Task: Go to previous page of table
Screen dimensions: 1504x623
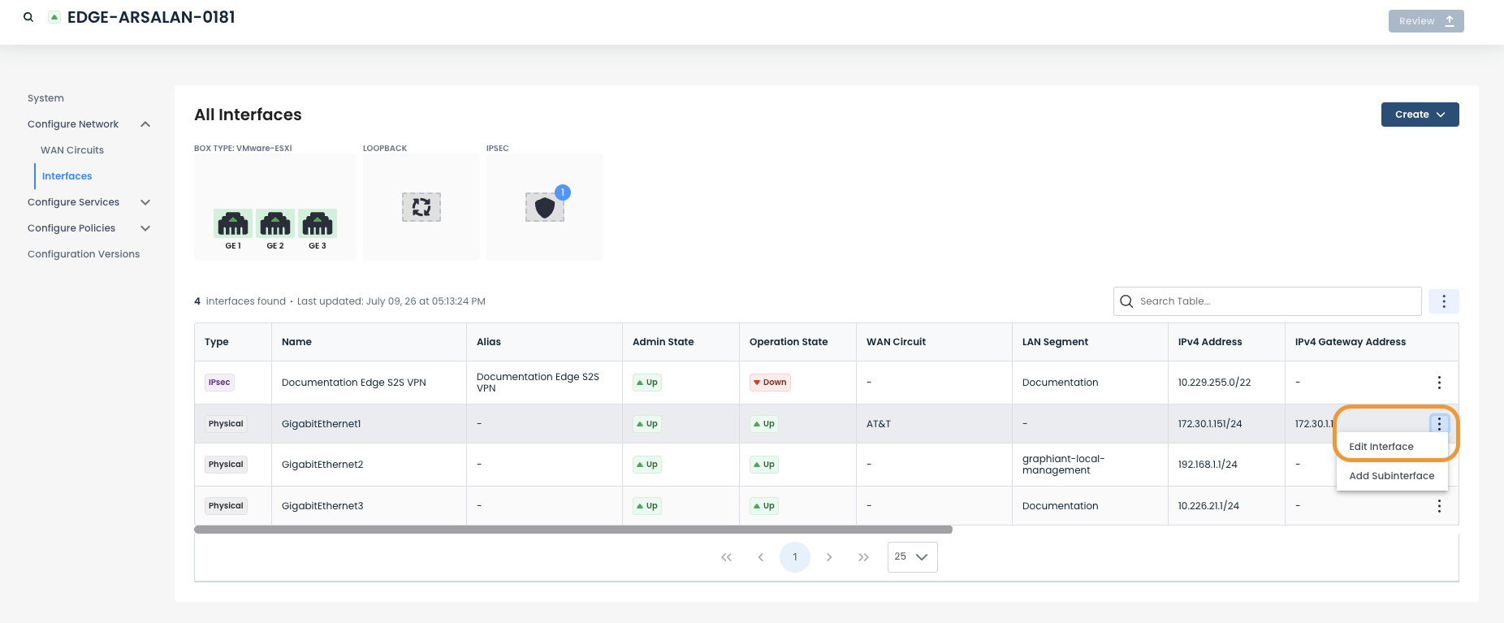Action: pos(761,557)
